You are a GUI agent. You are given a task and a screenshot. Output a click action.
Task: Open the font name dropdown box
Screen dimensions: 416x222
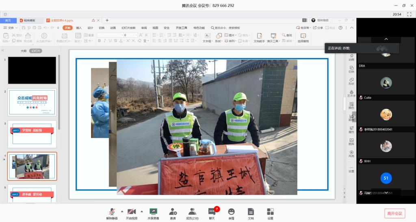pyautogui.click(x=110, y=35)
